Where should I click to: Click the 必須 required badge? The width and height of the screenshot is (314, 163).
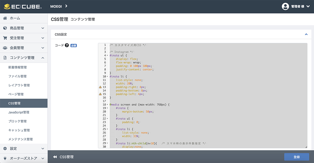pos(74,45)
